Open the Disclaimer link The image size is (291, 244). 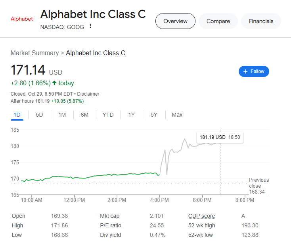point(88,94)
